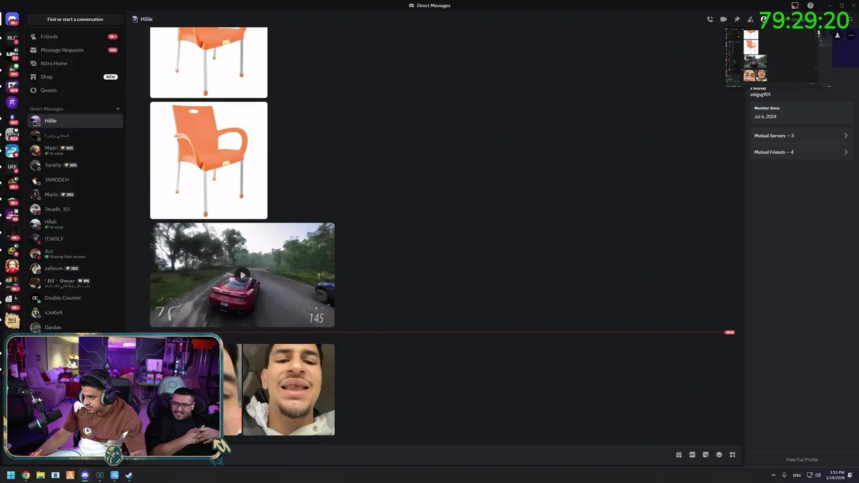
Task: Open the taskbar clock showing 1:55 PM
Action: click(x=837, y=475)
